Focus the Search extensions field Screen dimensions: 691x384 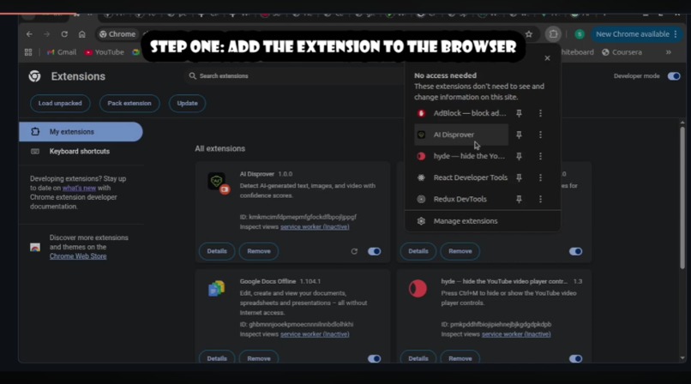(x=293, y=76)
